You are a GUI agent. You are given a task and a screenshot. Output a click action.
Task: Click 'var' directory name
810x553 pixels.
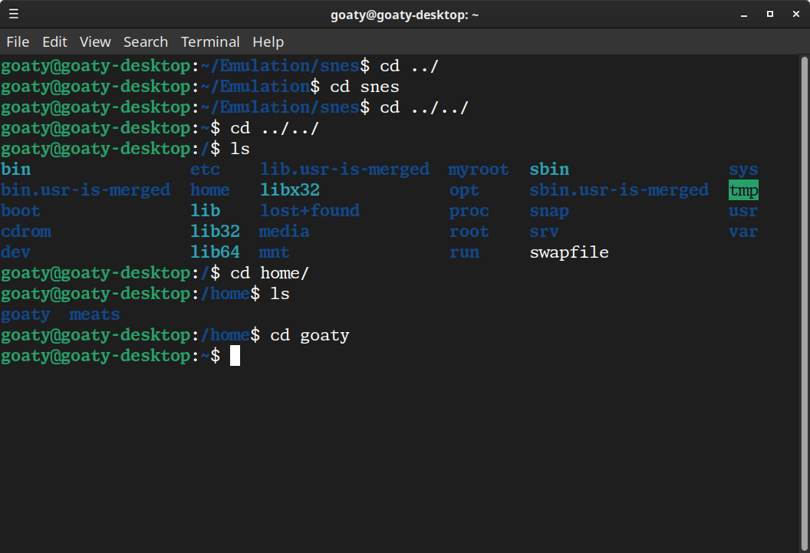(743, 232)
